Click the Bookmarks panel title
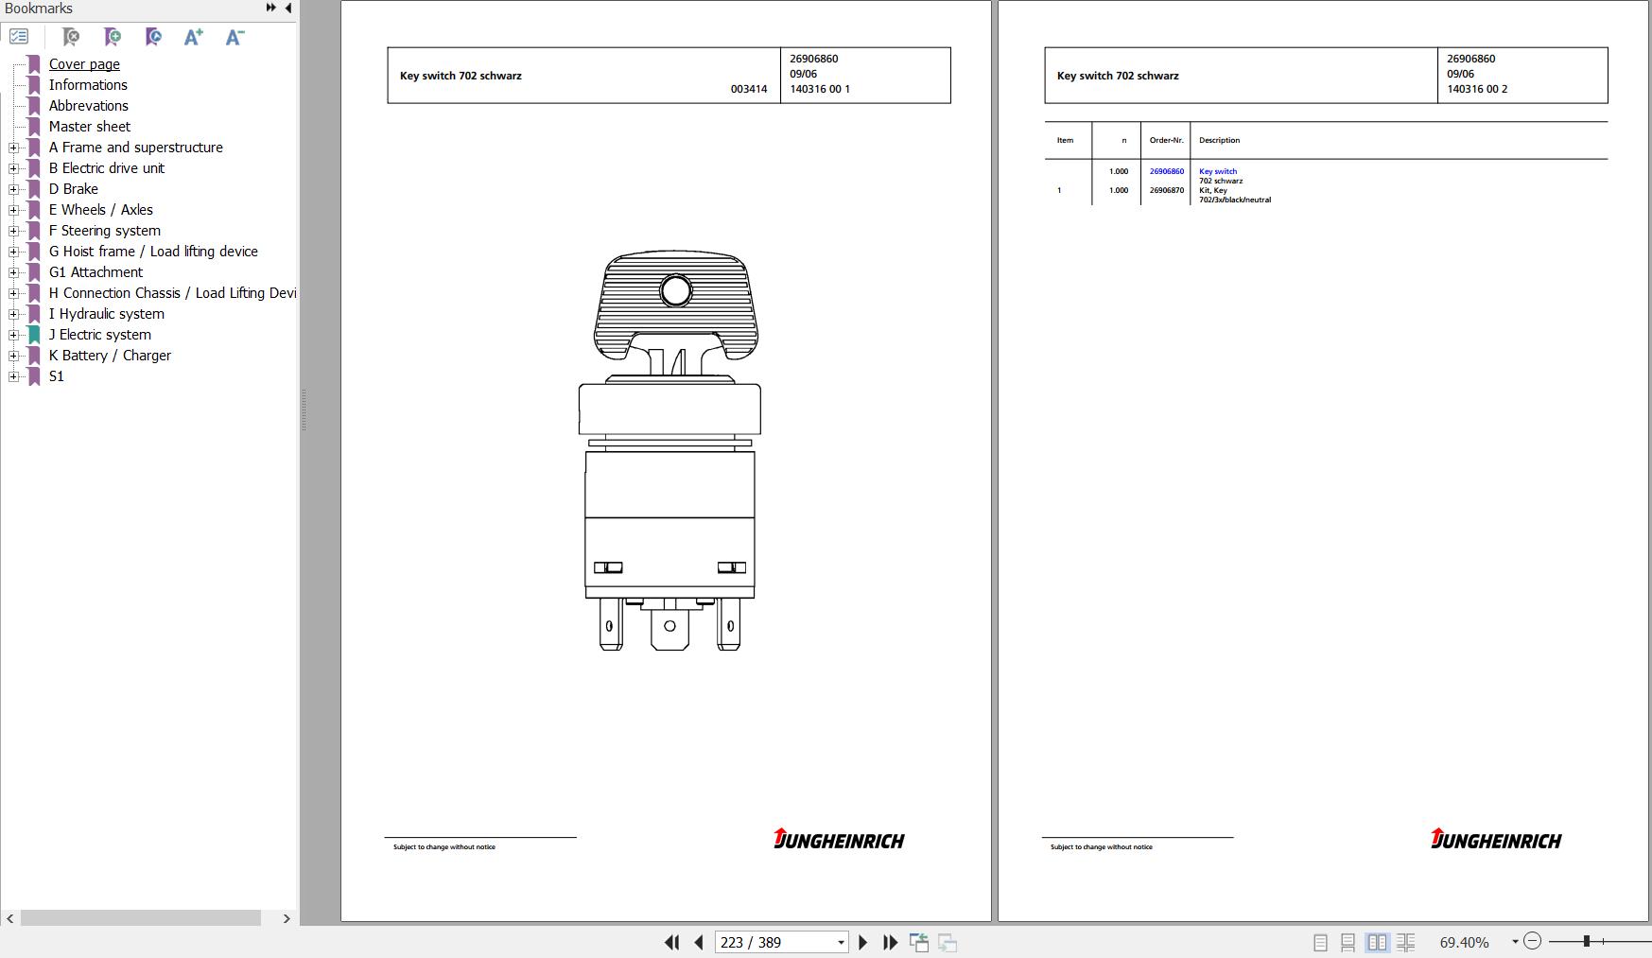Screen dimensions: 1652x958 (x=39, y=9)
